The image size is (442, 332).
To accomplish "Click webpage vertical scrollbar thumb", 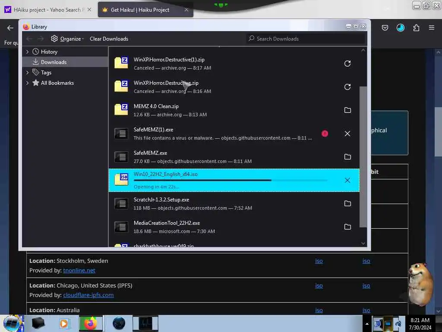I will pos(439,131).
